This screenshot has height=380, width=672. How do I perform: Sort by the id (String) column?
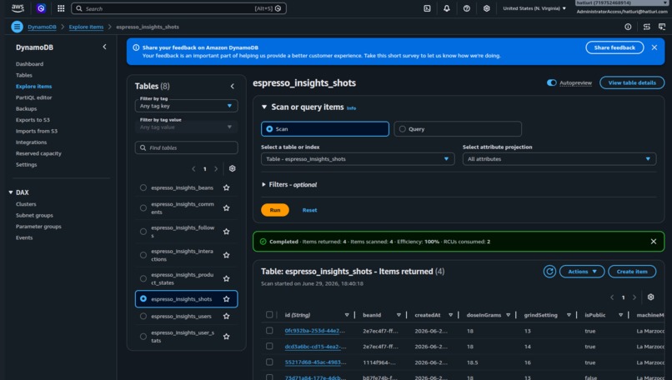tap(347, 315)
